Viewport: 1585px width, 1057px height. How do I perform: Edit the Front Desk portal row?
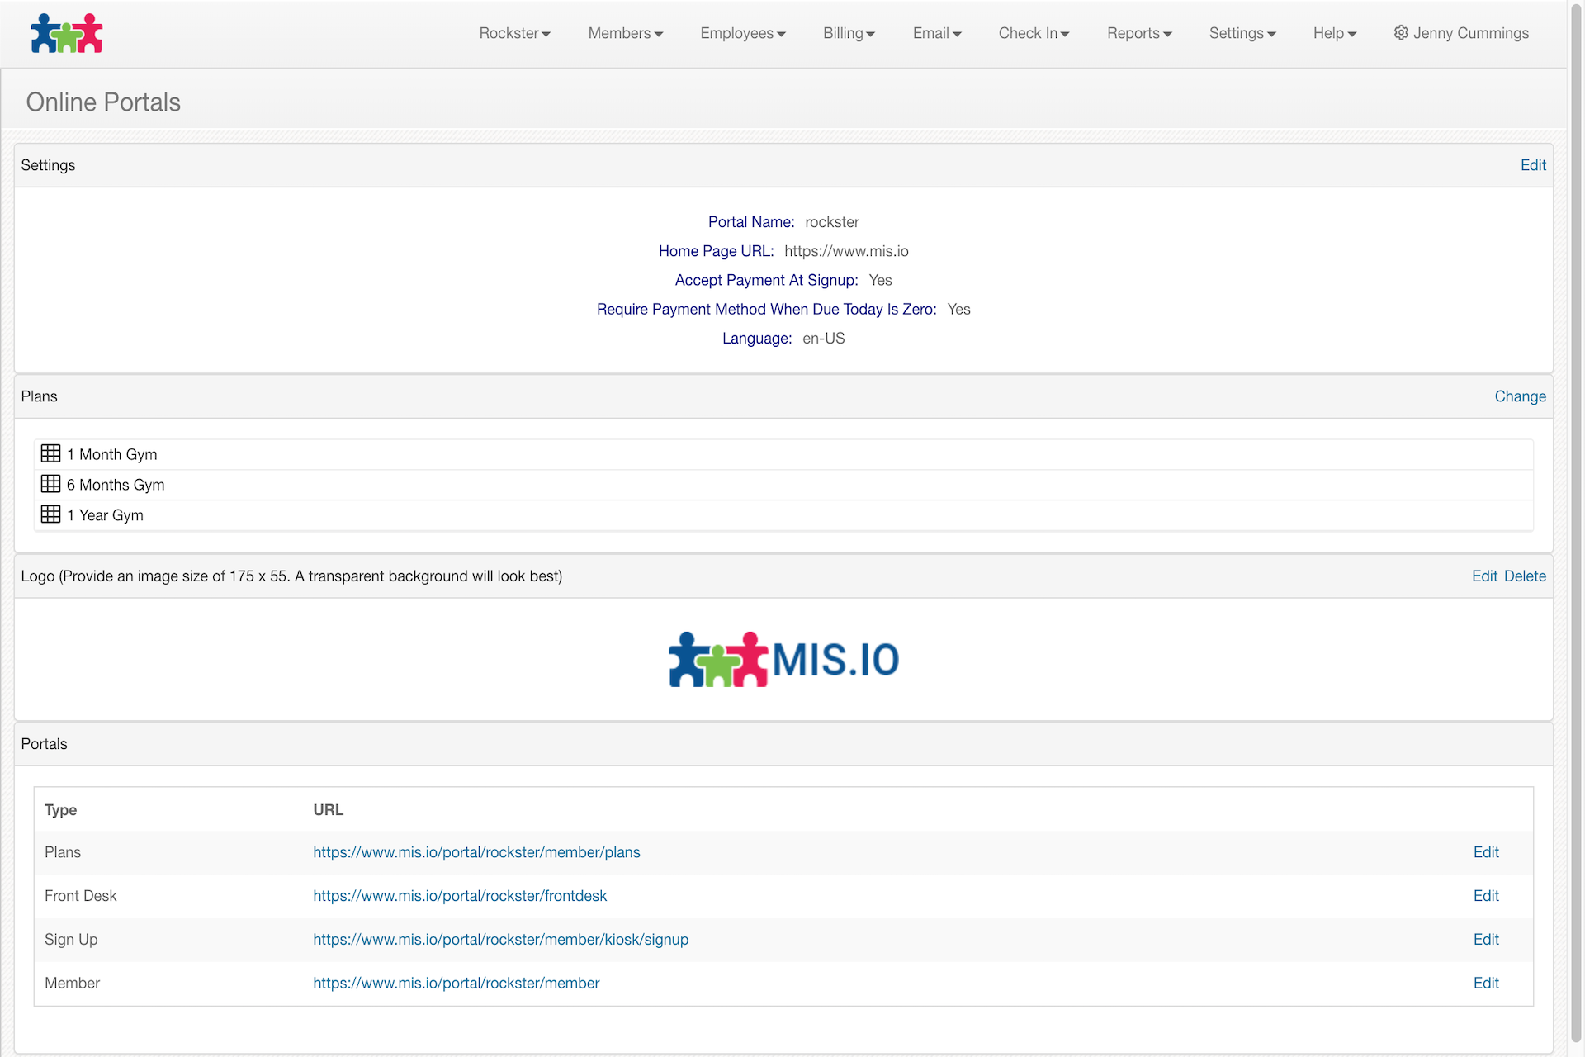pos(1486,896)
